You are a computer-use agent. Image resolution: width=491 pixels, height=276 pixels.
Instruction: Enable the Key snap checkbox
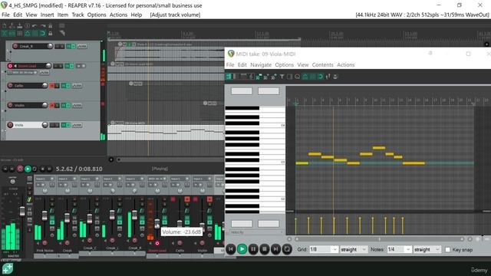448,249
